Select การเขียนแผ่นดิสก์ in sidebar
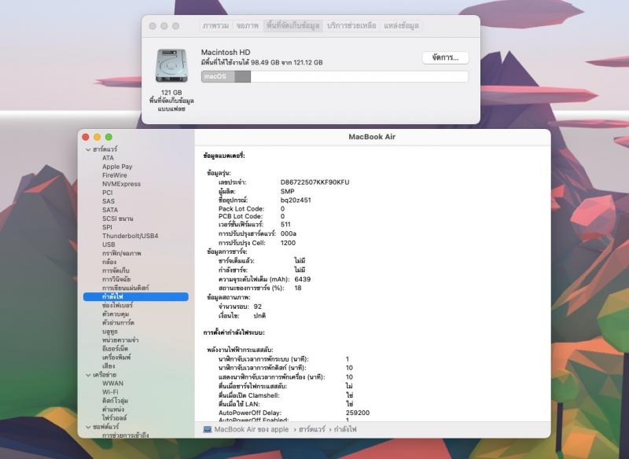Image resolution: width=629 pixels, height=459 pixels. (x=126, y=288)
